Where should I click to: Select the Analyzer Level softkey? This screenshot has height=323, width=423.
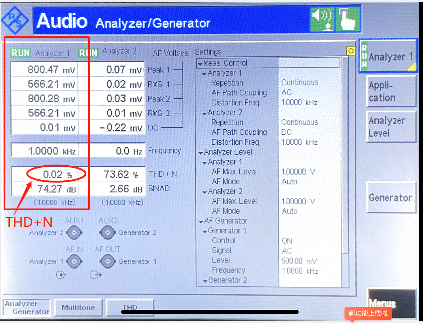tap(391, 126)
